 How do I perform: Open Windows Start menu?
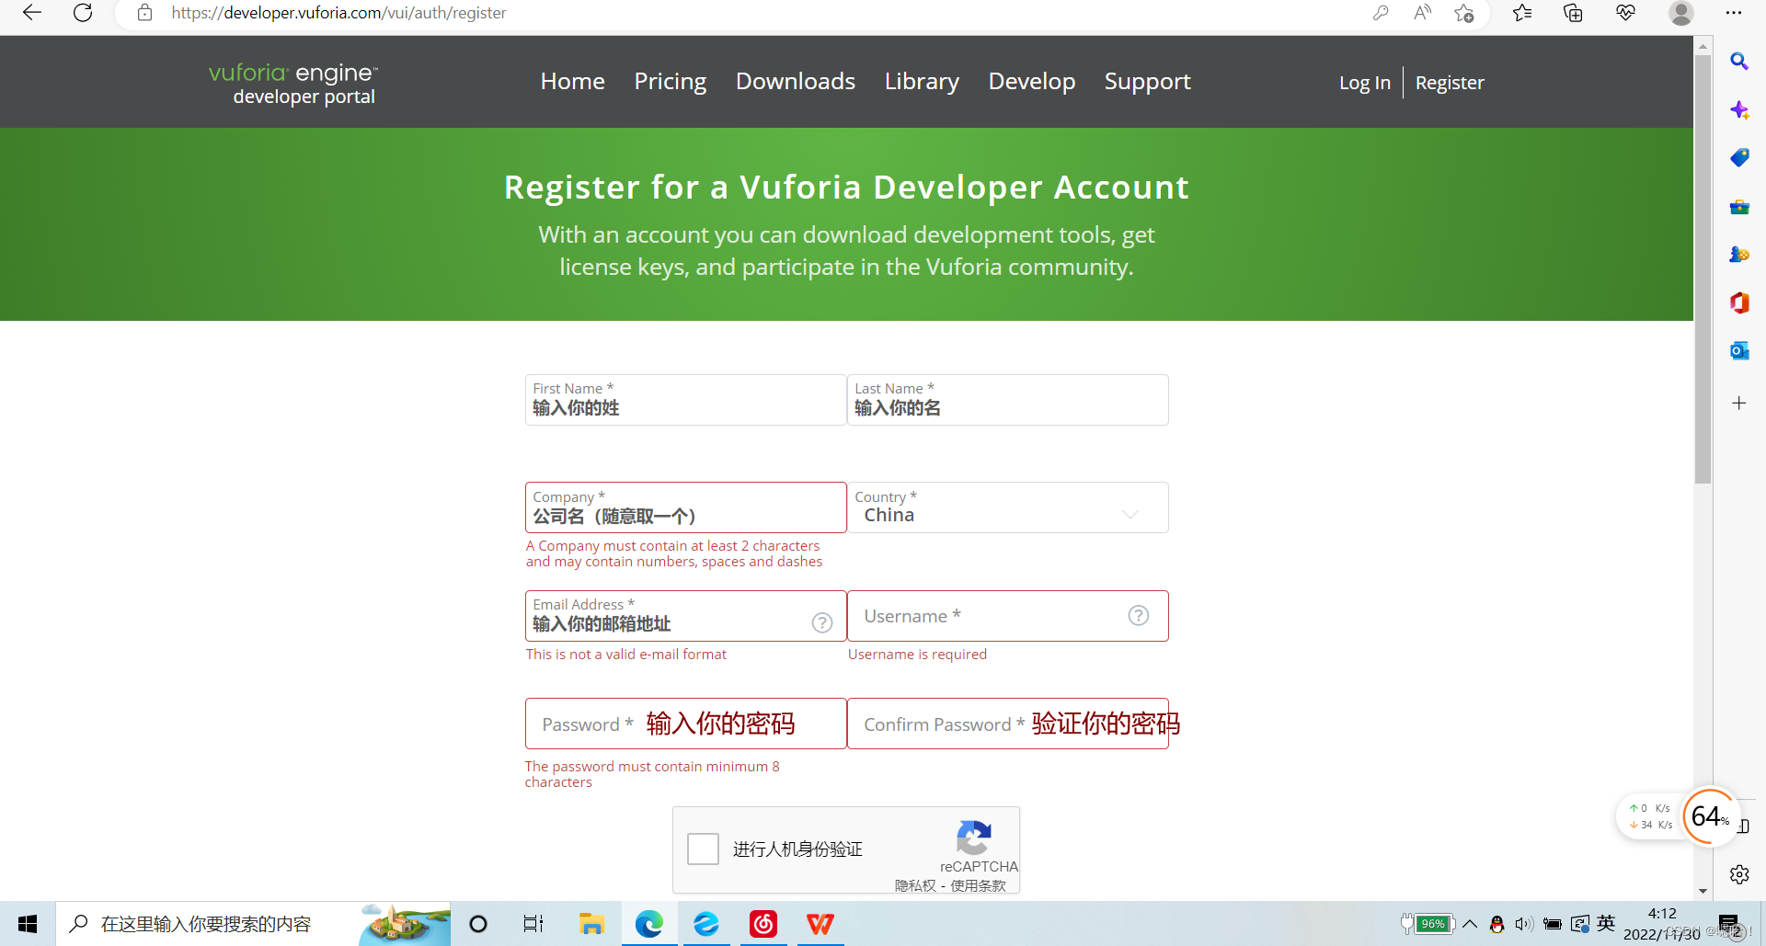tap(28, 924)
